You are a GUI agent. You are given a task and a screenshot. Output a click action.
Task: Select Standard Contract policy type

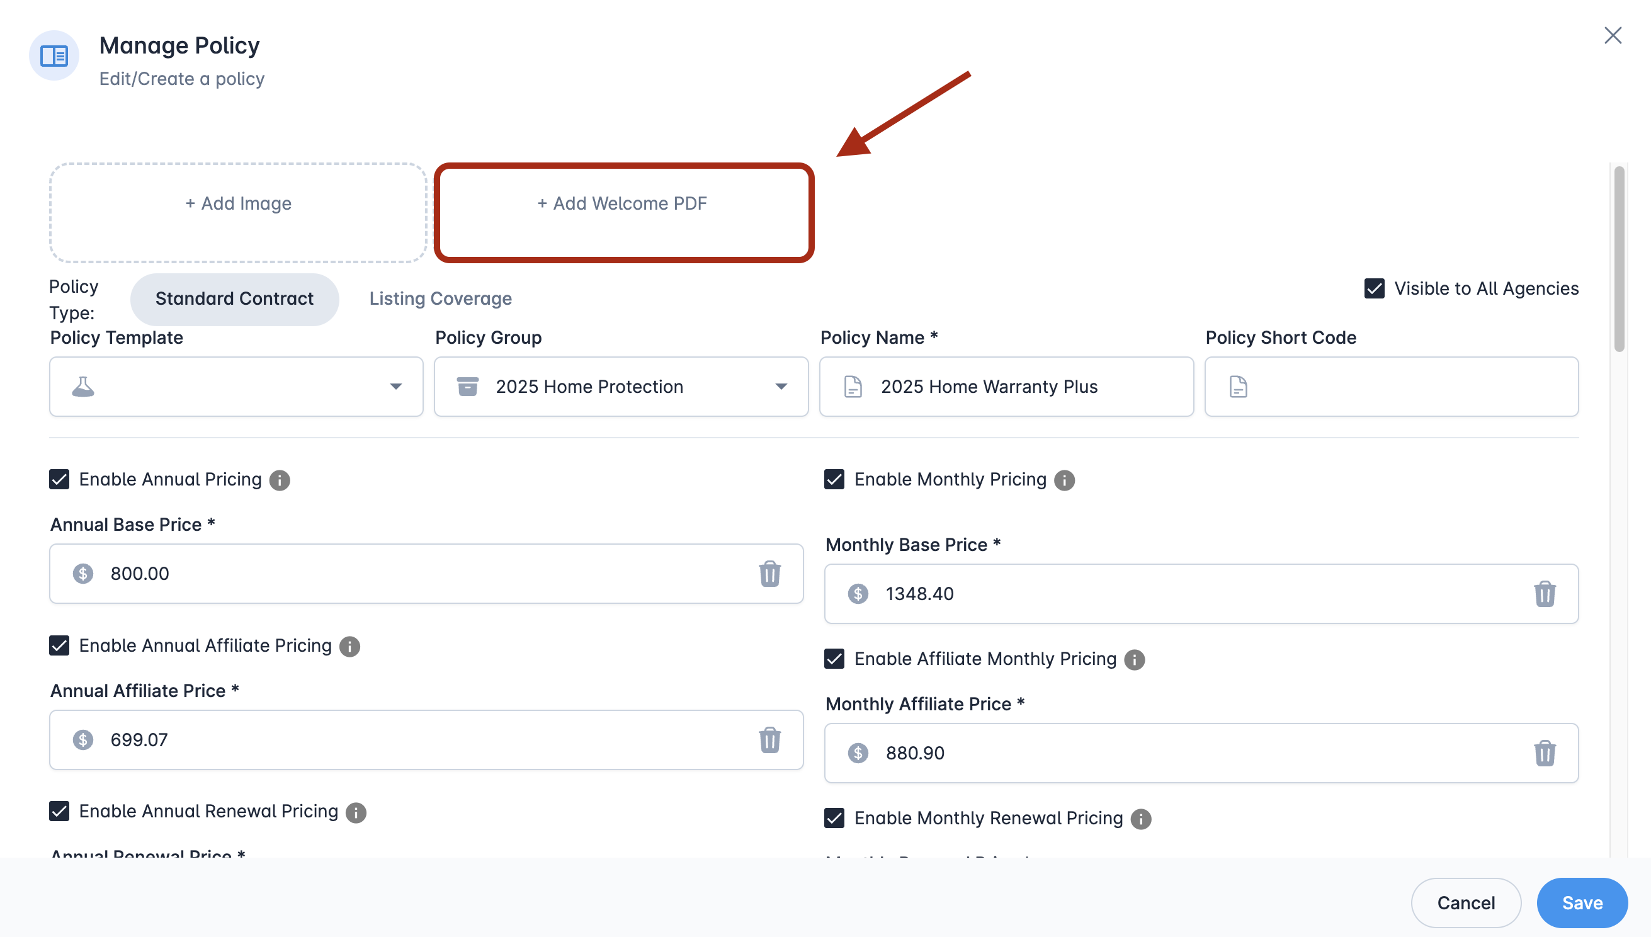pos(234,299)
